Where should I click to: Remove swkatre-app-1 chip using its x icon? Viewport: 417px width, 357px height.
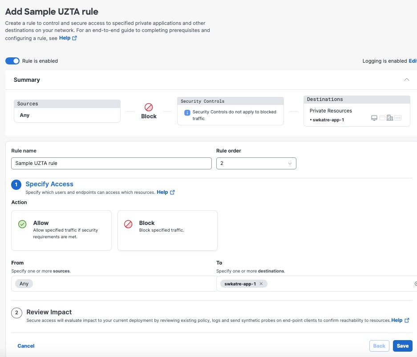click(x=261, y=284)
